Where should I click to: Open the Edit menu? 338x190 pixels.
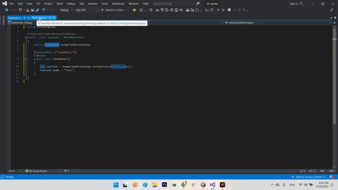click(20, 4)
